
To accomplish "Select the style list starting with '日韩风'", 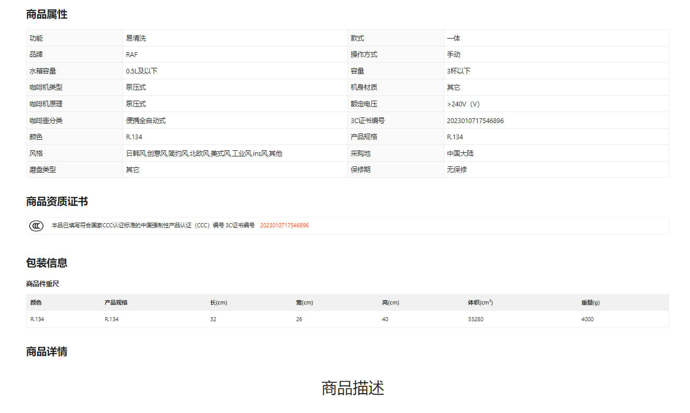I will (204, 153).
